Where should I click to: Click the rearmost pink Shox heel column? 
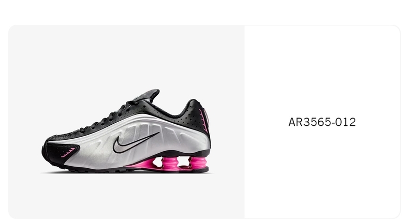click(198, 163)
